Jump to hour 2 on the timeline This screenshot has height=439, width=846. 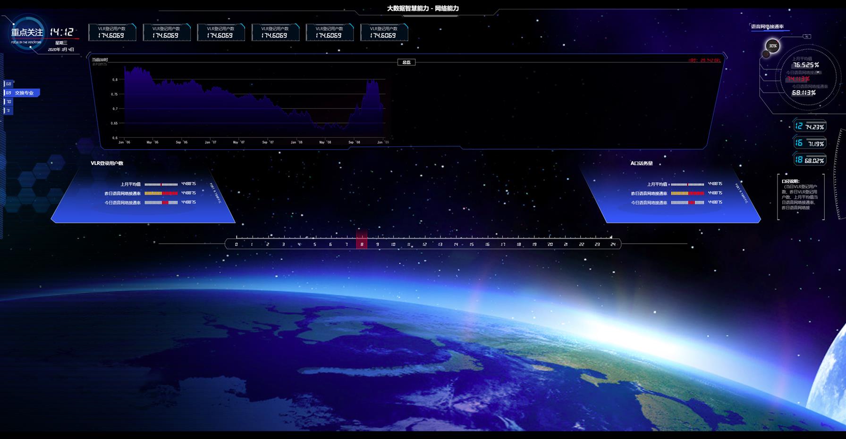click(x=268, y=245)
